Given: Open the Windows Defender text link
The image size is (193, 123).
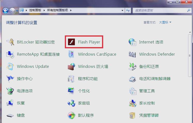Looking at the screenshot, I should coord(157,54).
